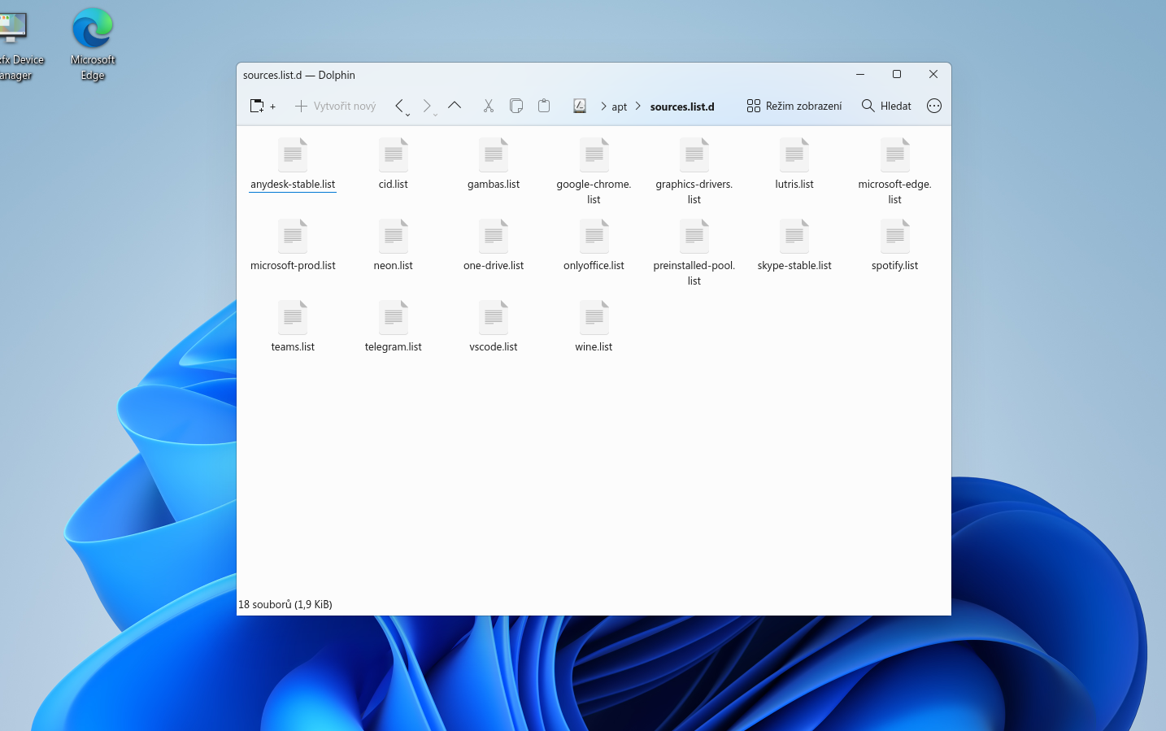Open the three-dot more options menu
The width and height of the screenshot is (1166, 731).
pos(934,106)
